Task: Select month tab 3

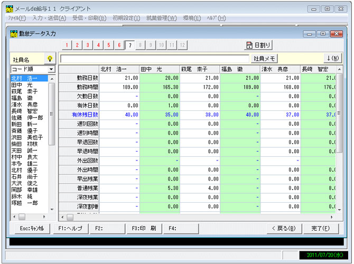Action: 88,45
